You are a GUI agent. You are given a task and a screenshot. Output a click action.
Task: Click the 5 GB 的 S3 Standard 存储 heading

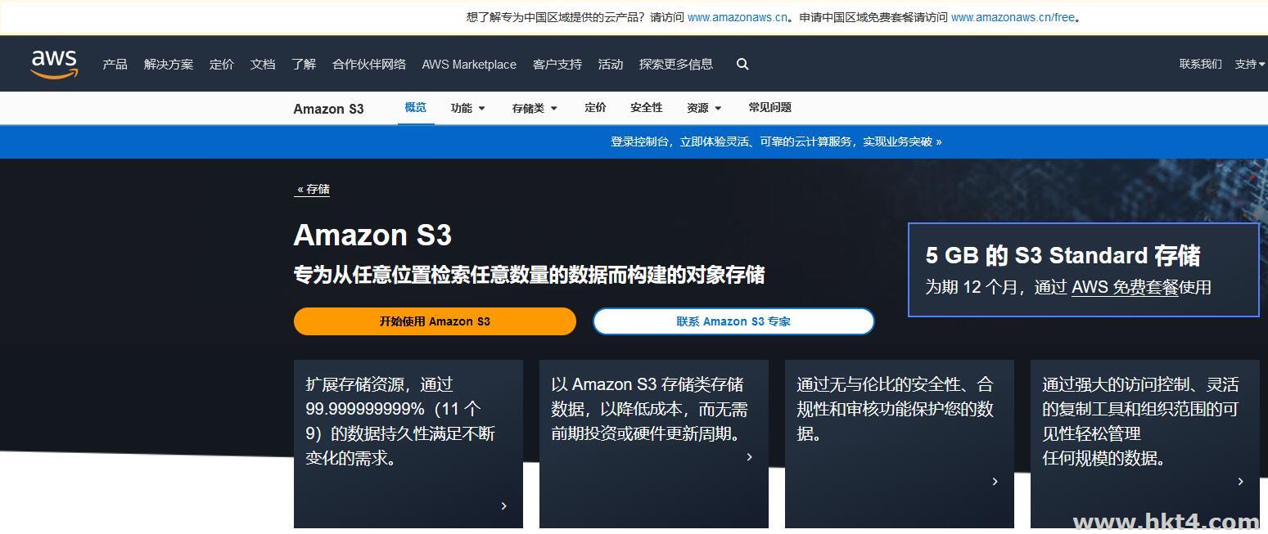(1063, 255)
